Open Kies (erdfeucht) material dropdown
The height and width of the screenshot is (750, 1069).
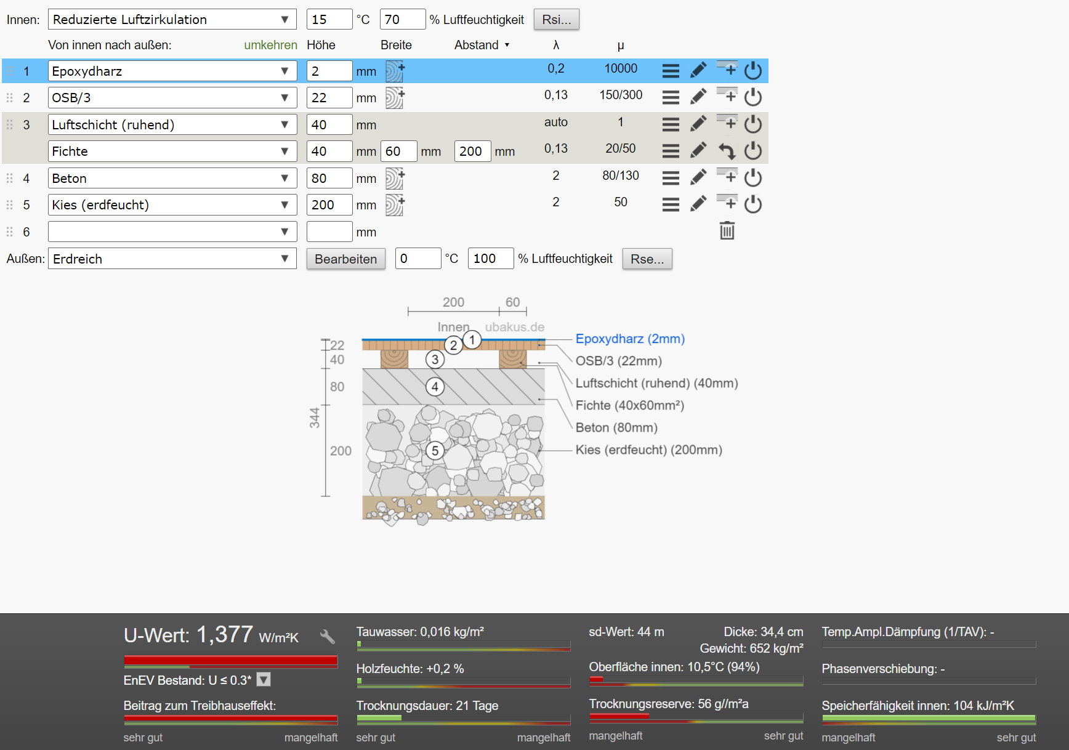pos(172,204)
